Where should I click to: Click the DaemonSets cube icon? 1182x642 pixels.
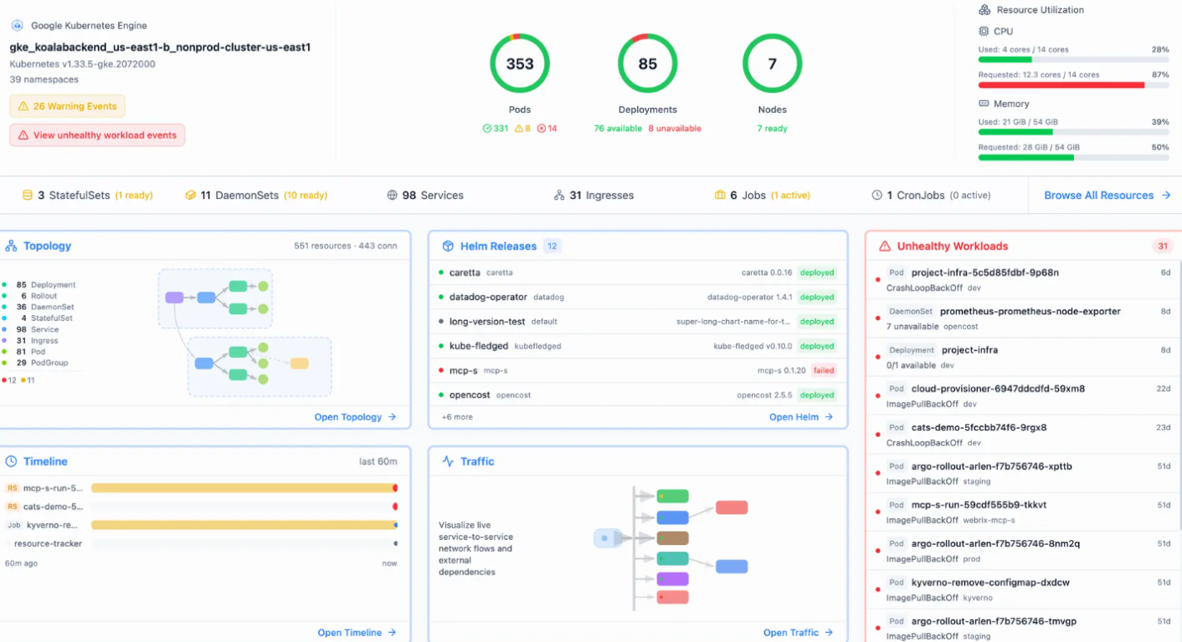point(190,196)
